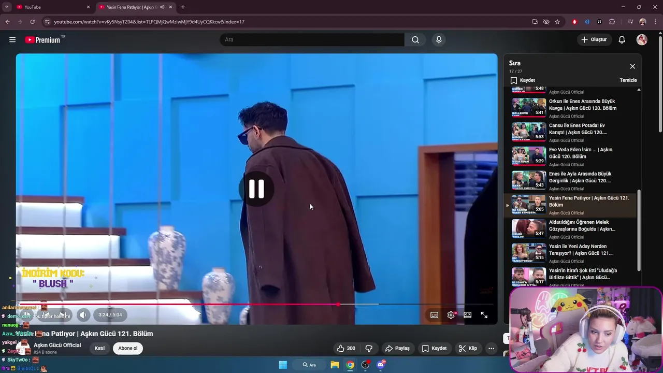663x373 pixels.
Task: Open the YouTube account avatar menu
Action: click(x=642, y=39)
